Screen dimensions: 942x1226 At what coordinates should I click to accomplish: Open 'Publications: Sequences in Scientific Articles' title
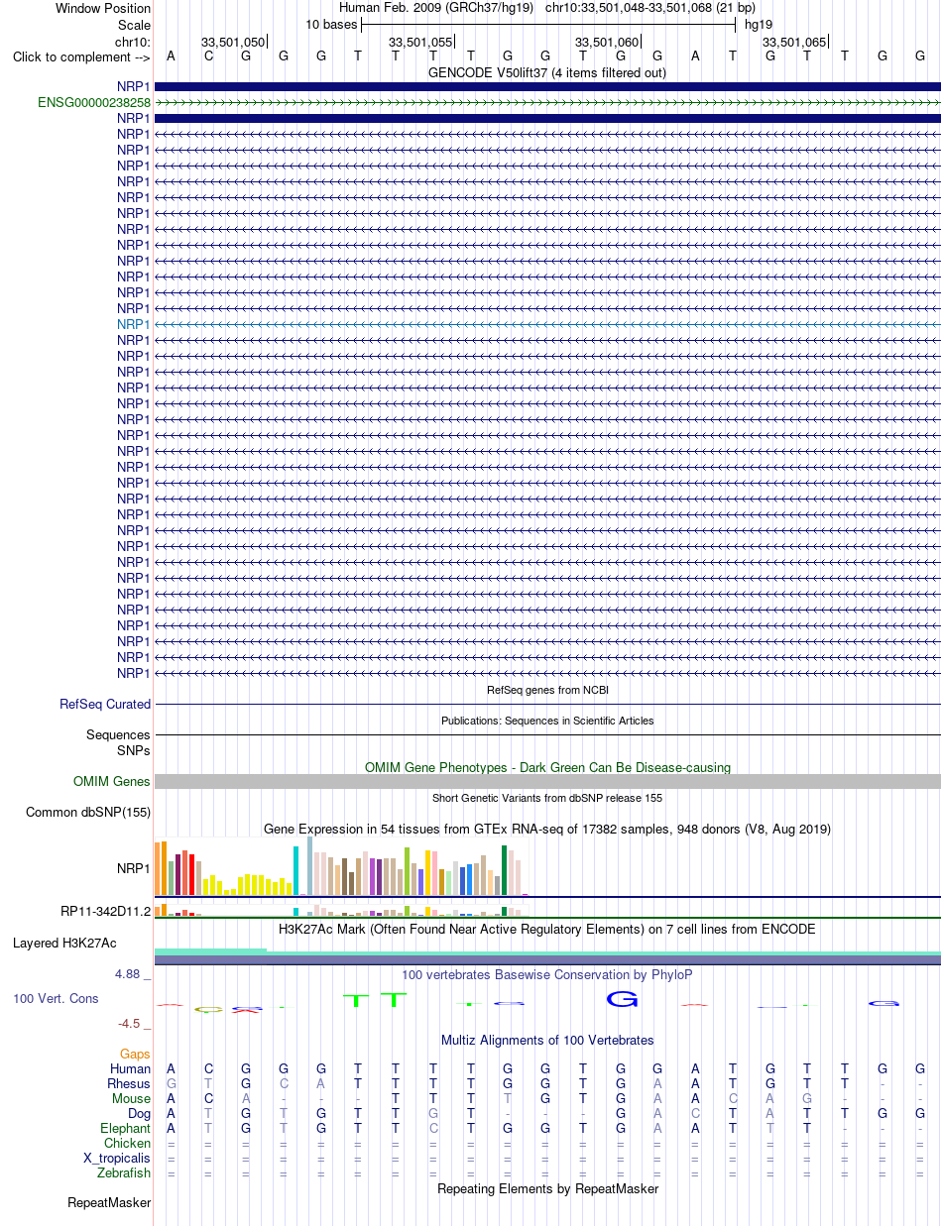coord(547,721)
